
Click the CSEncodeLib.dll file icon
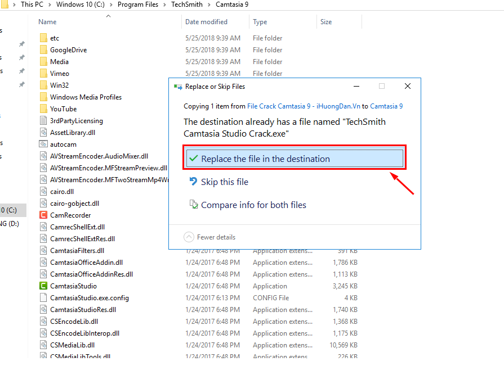43,322
